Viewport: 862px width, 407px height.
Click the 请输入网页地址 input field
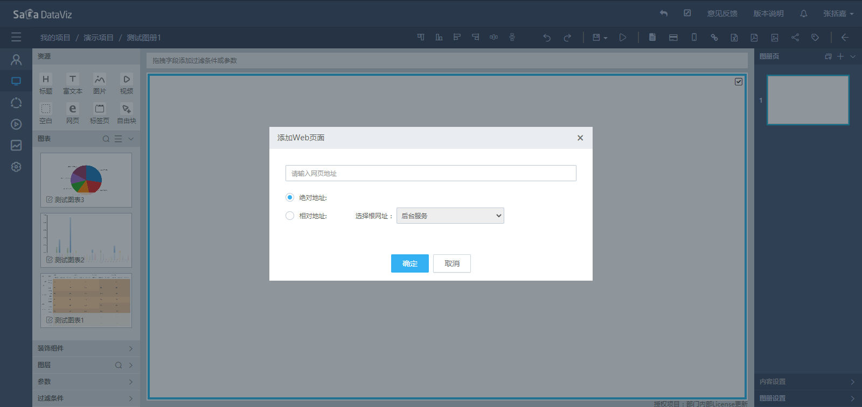[430, 173]
